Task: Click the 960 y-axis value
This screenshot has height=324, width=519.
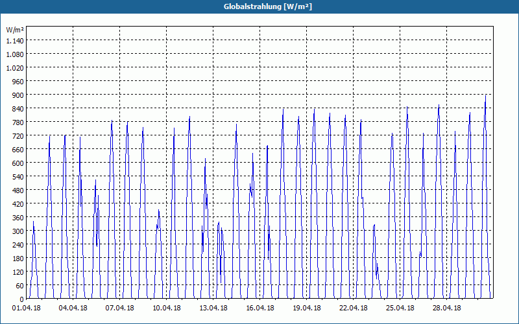Action: pyautogui.click(x=18, y=81)
